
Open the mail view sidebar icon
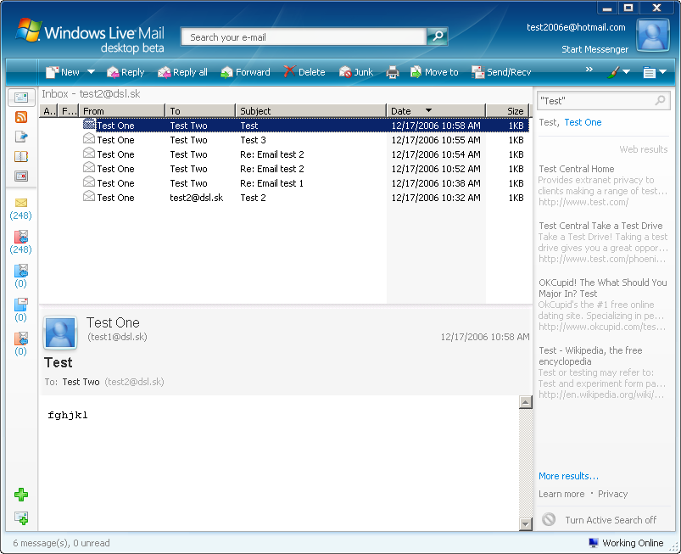pos(21,98)
